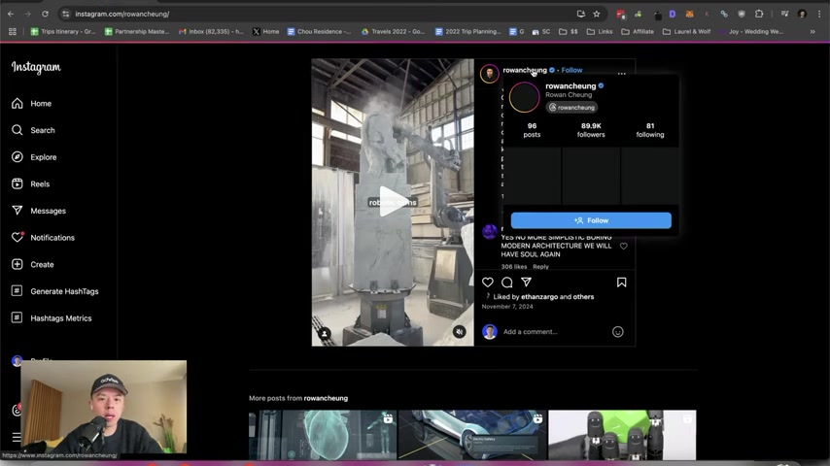Like the comment with small heart

(x=624, y=246)
